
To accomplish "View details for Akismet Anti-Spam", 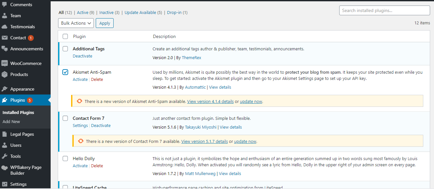I will [x=220, y=87].
